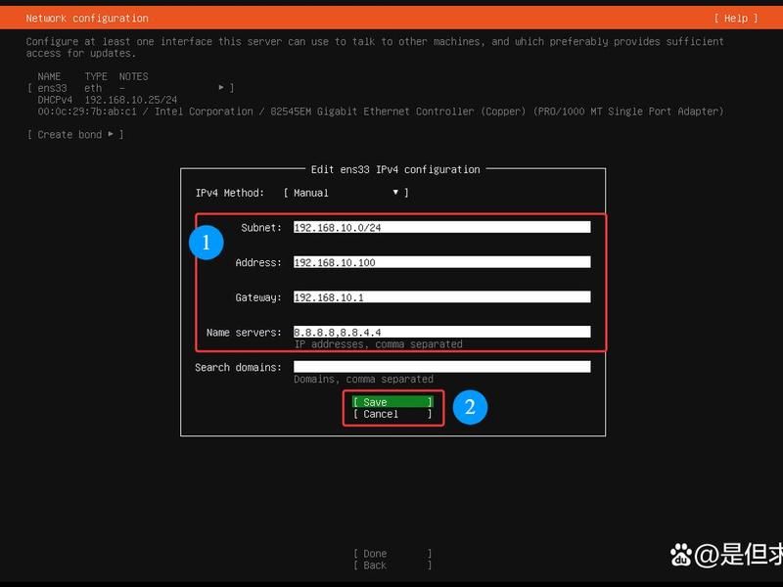Click the Search domains input field

(442, 367)
